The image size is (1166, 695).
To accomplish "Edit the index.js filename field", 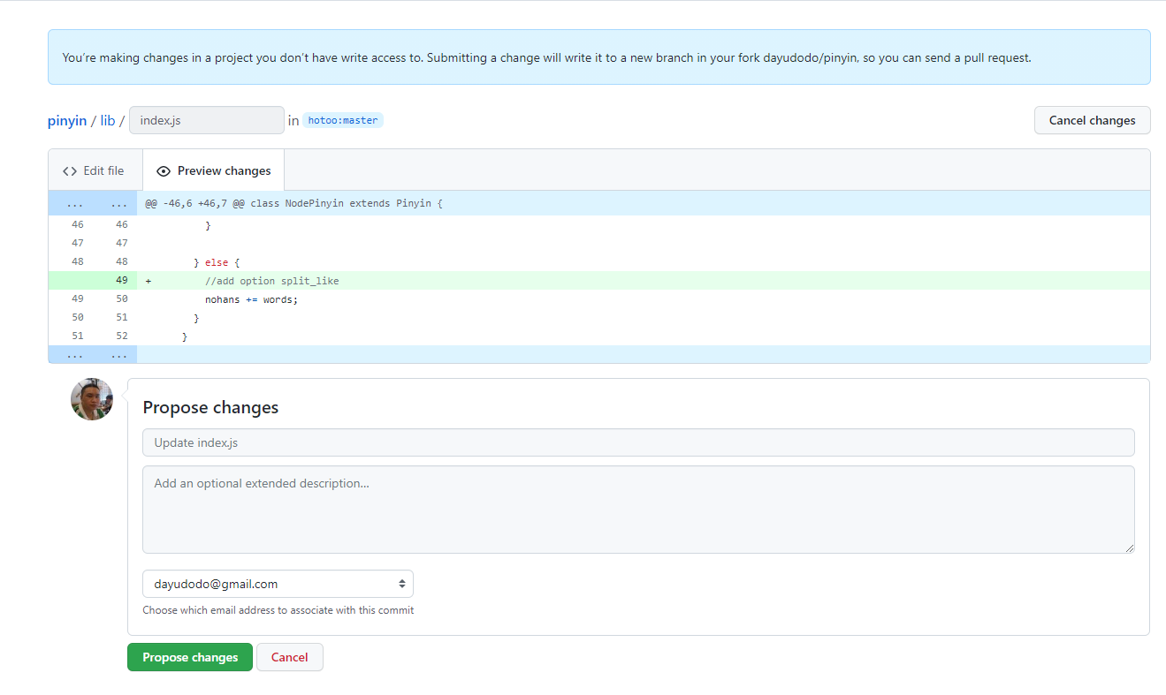I will pos(207,120).
